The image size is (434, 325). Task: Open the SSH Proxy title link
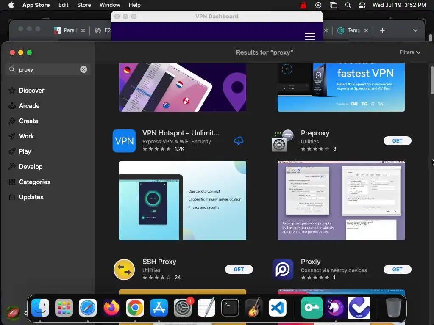[x=159, y=262]
